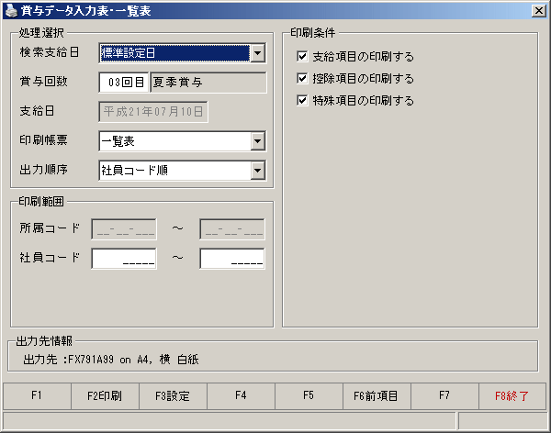The image size is (551, 433).
Task: Click the right status bar panel
Action: pyautogui.click(x=503, y=421)
